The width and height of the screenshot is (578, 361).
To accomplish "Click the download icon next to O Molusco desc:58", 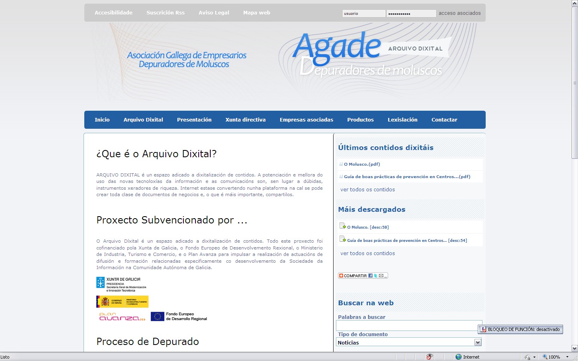I will tap(343, 226).
